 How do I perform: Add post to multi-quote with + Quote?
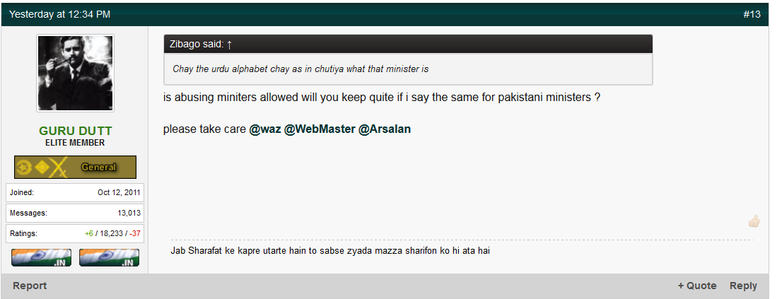point(697,286)
